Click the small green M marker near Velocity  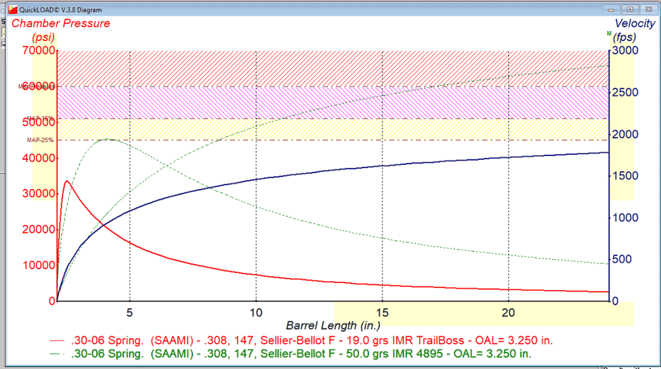608,33
